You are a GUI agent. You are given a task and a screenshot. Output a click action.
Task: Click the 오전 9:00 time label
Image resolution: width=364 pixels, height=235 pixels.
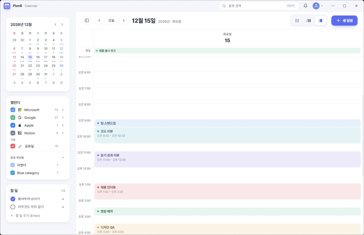point(84,120)
